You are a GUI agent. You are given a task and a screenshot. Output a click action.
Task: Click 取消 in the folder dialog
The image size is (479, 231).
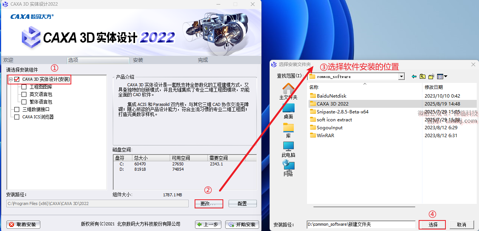462,225
